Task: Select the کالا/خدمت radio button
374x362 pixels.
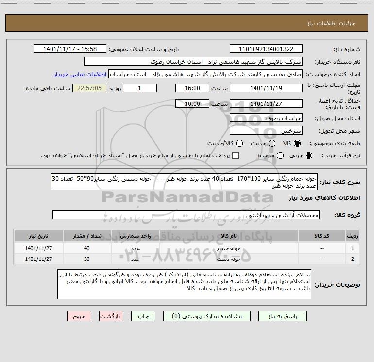Action: click(x=239, y=143)
